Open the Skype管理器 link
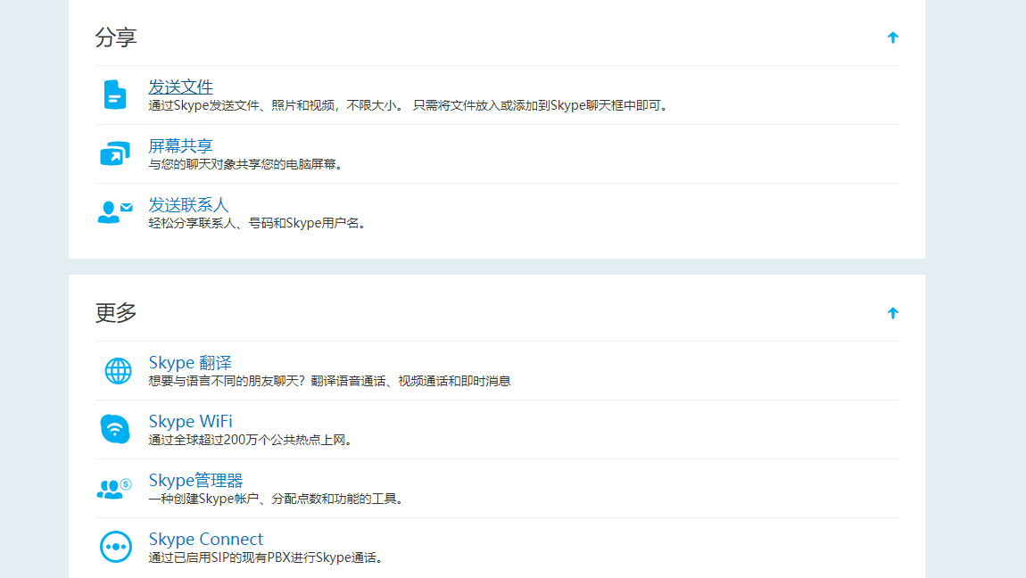 click(x=195, y=480)
